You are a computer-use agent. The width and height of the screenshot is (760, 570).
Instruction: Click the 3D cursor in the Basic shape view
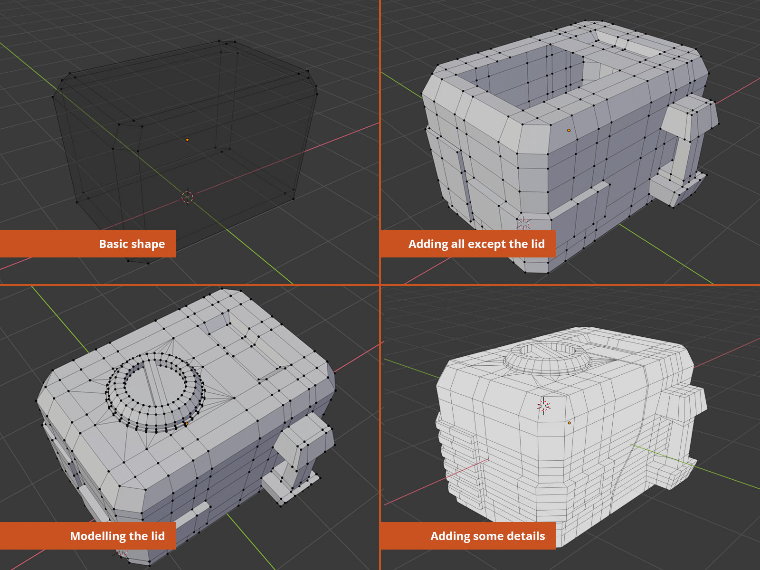point(187,197)
